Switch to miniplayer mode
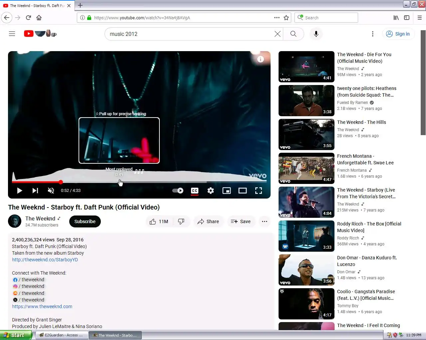The height and width of the screenshot is (340, 426). (227, 191)
